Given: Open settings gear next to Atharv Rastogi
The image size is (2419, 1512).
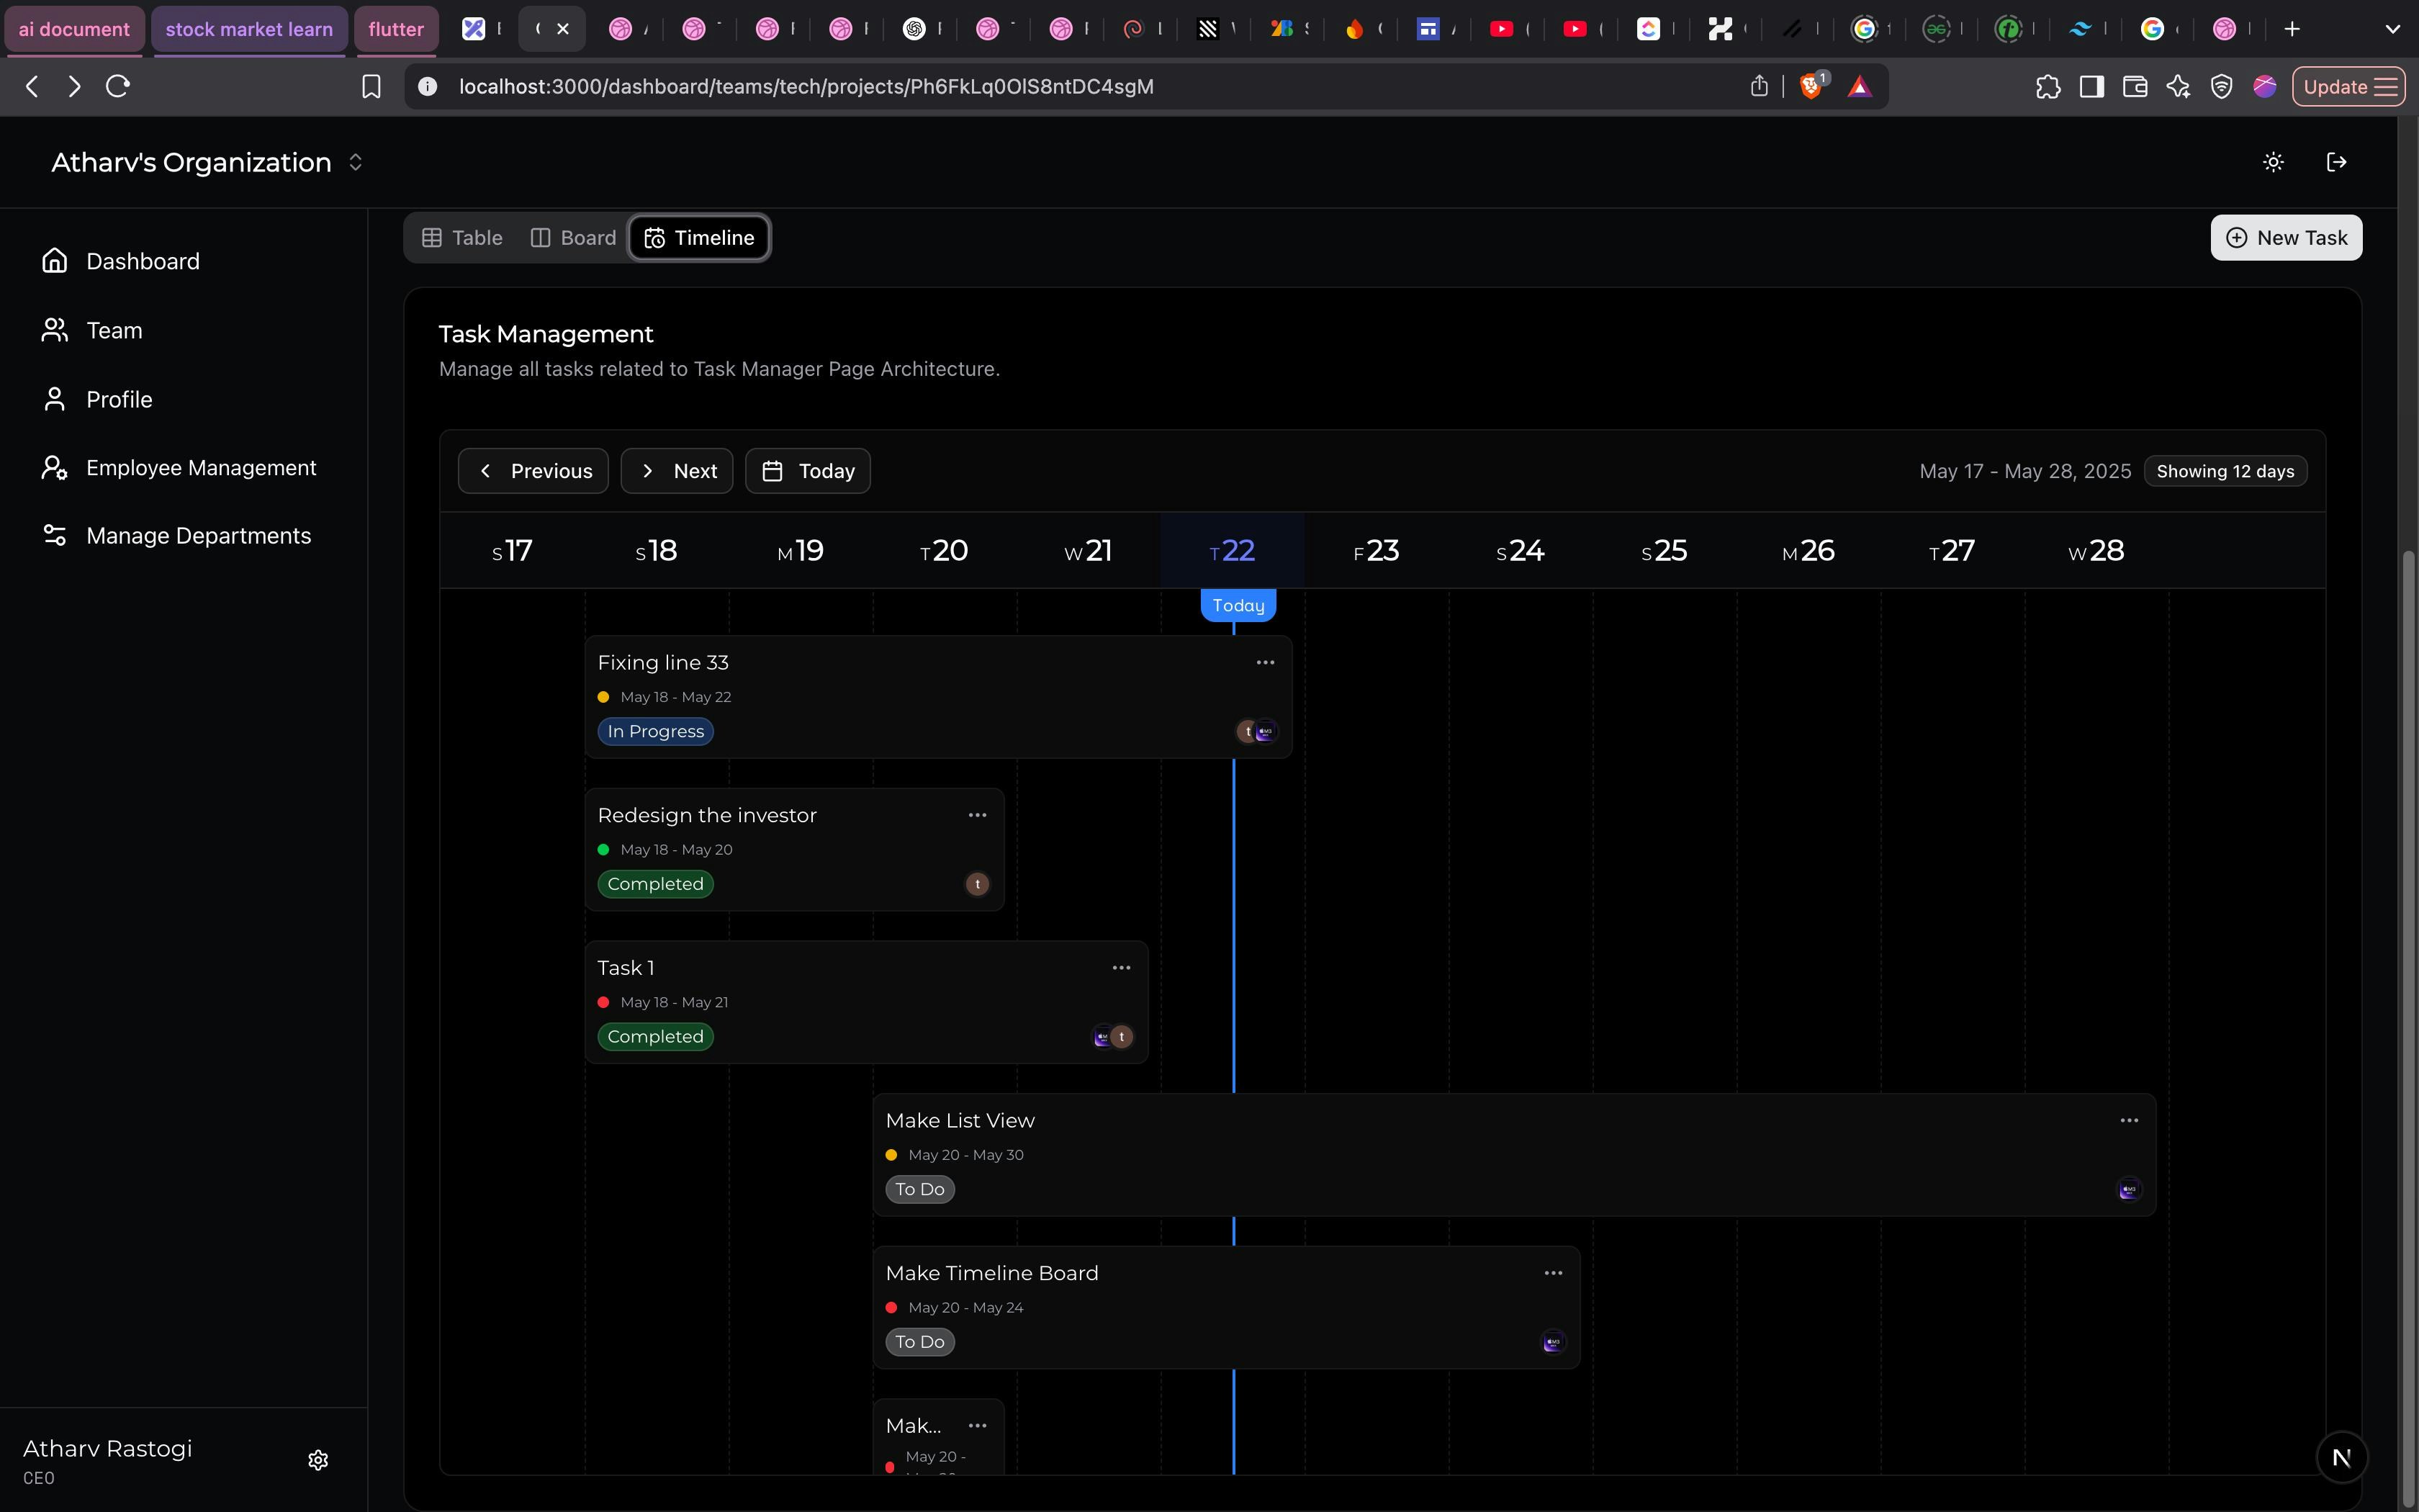Looking at the screenshot, I should [x=318, y=1460].
